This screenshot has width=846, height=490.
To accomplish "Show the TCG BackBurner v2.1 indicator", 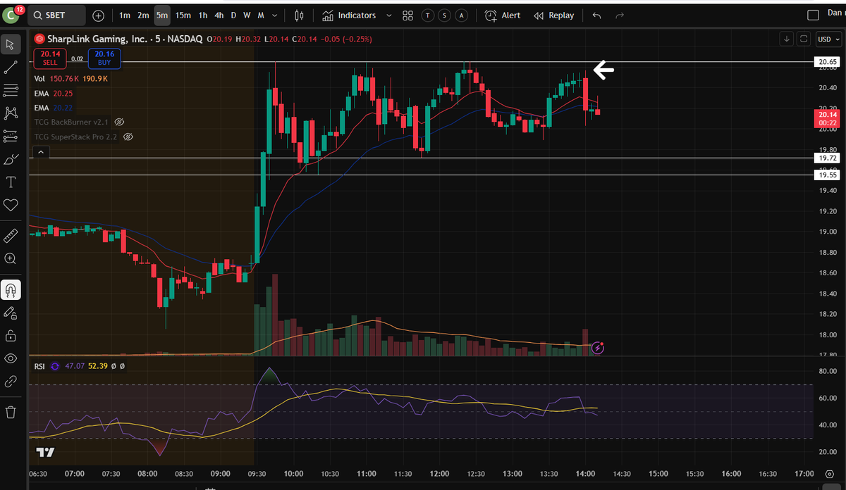I will [119, 122].
